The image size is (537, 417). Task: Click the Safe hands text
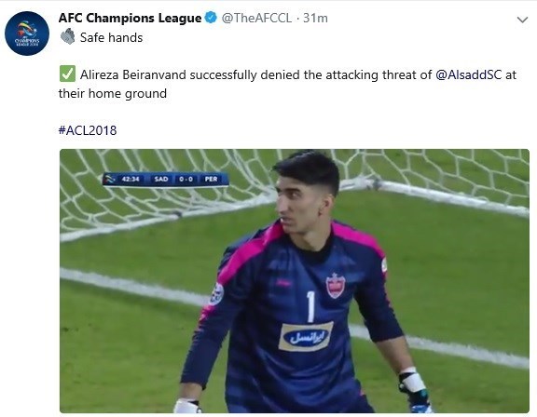click(x=111, y=37)
